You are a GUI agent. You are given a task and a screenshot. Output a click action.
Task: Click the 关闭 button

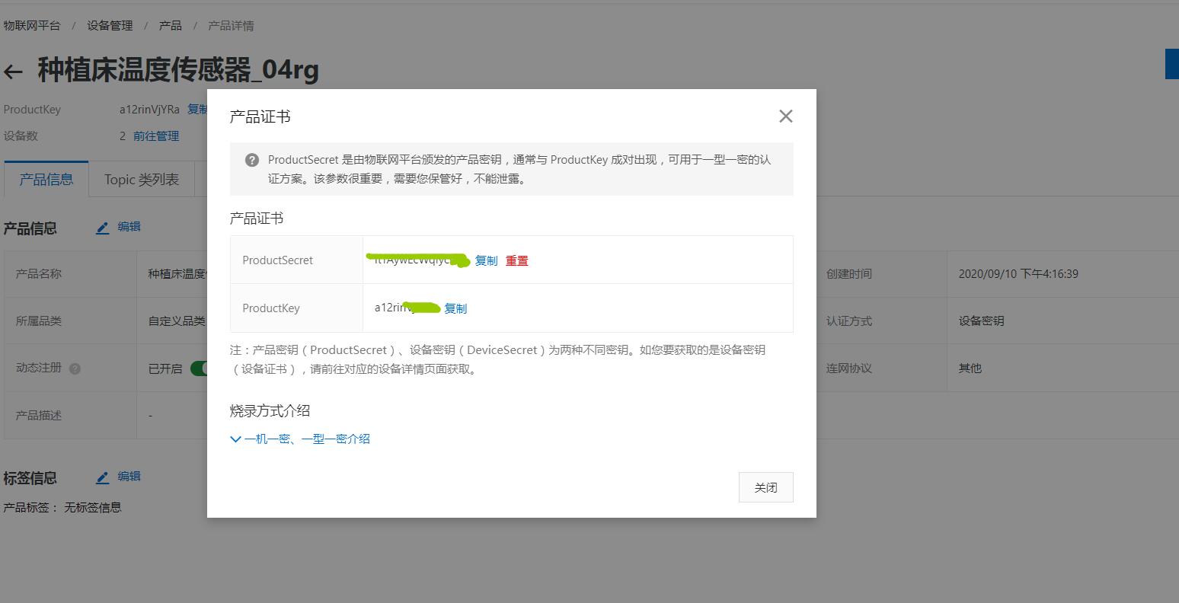pos(765,487)
